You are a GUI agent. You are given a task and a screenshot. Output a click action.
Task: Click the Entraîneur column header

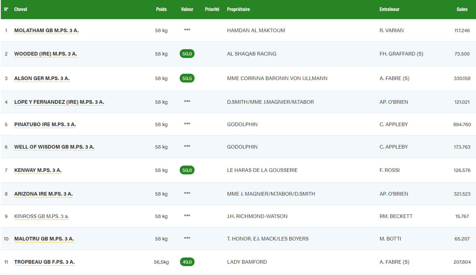click(389, 9)
